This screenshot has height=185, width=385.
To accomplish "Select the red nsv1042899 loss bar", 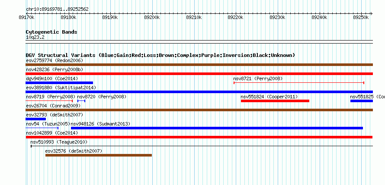I will 199,137.
